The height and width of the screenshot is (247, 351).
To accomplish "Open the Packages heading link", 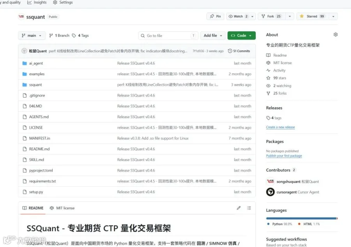I will (x=275, y=142).
